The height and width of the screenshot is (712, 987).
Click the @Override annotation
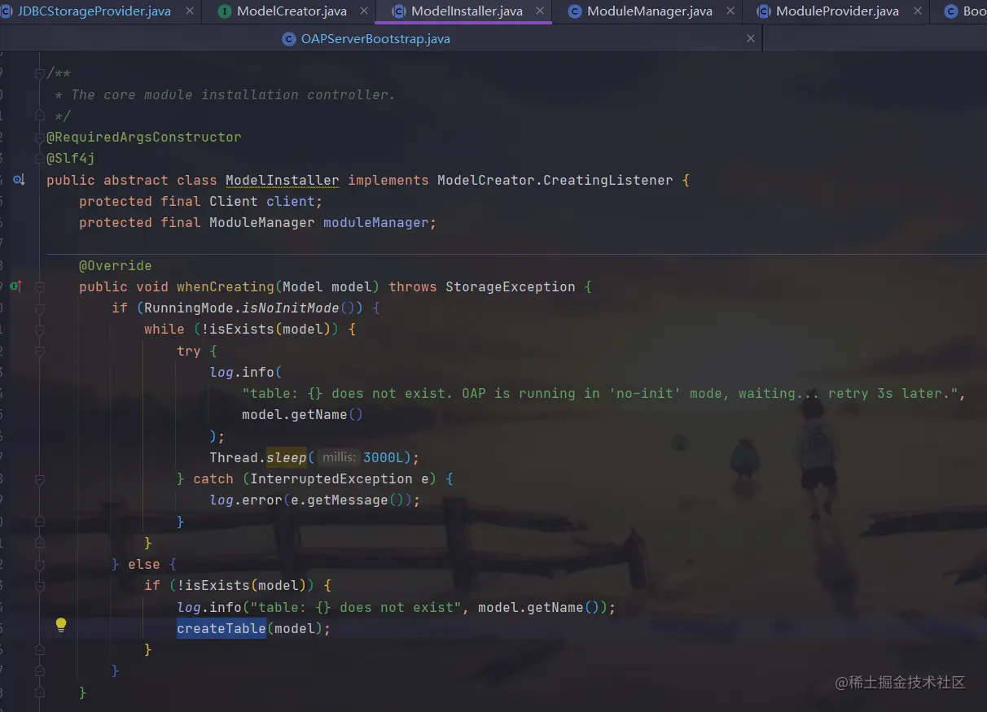point(116,265)
